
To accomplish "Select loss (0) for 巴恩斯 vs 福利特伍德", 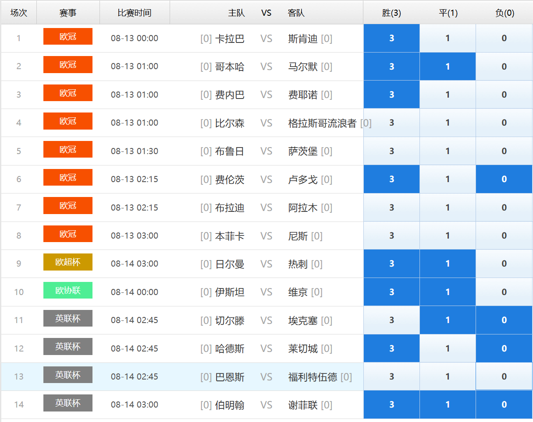I will pyautogui.click(x=504, y=376).
